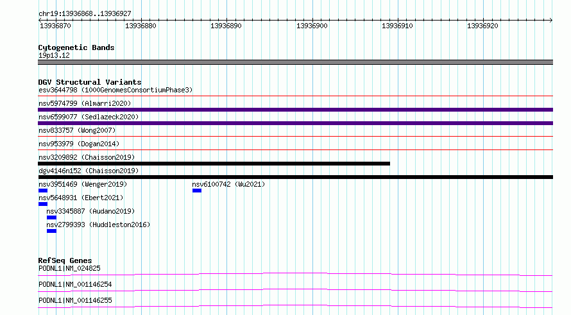This screenshot has width=571, height=315.
Task: Click ruler position 13936900
Action: coord(312,26)
